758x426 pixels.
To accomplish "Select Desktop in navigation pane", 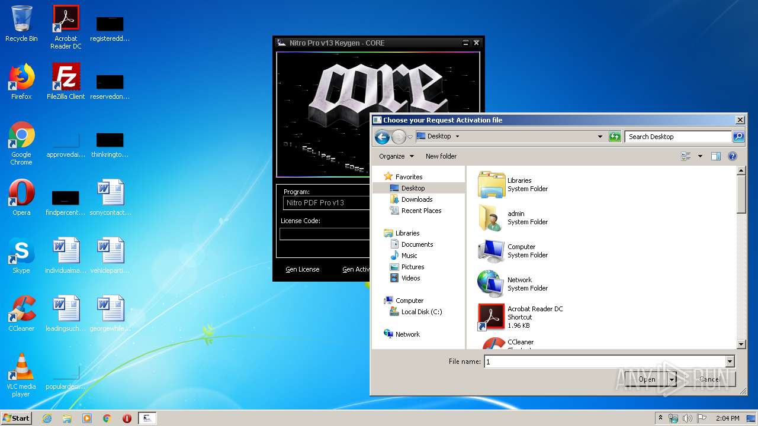I will pyautogui.click(x=413, y=188).
